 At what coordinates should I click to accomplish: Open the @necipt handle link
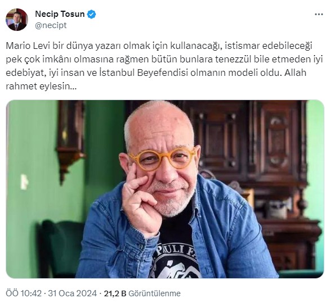click(x=51, y=25)
